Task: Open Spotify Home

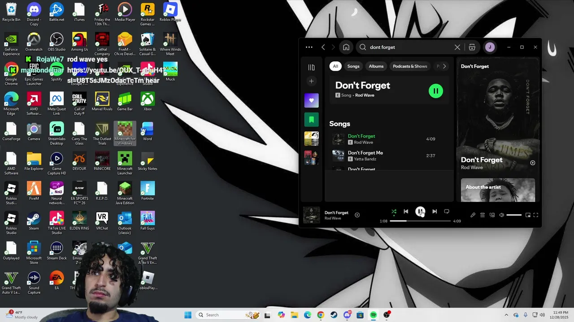Action: 346,47
